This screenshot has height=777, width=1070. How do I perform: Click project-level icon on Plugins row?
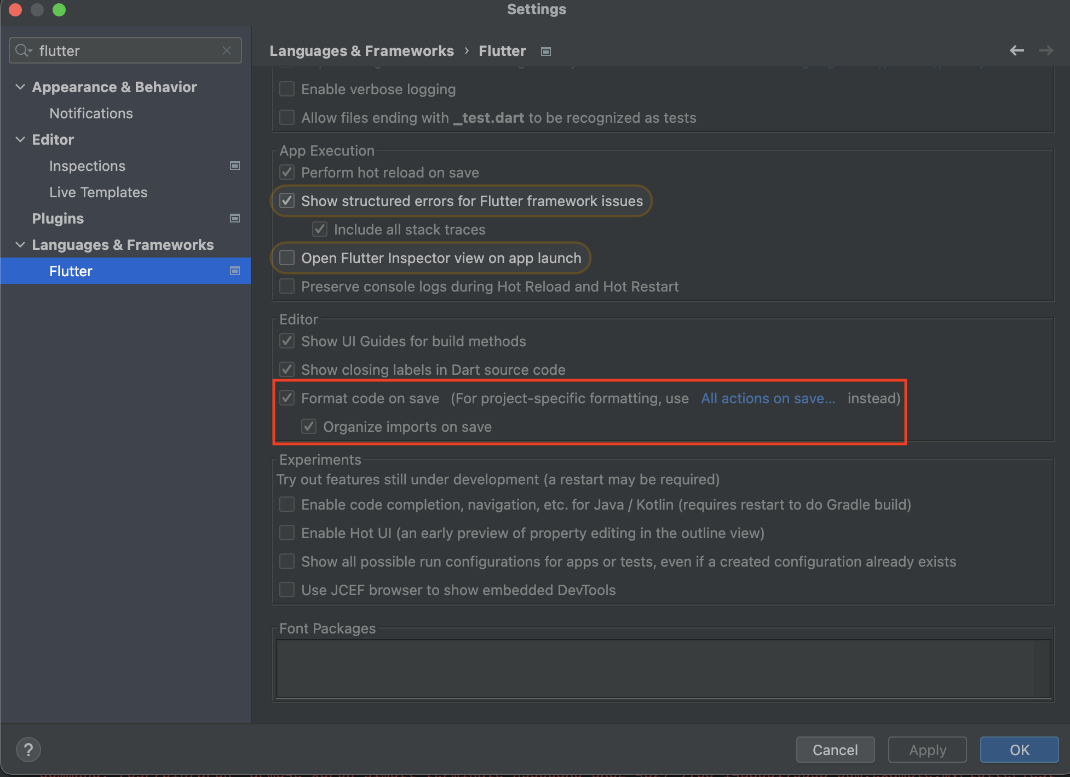[235, 218]
